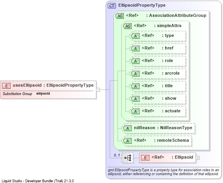
Task: Click the A icon of remoteSchema attribute
Action: pos(127,141)
